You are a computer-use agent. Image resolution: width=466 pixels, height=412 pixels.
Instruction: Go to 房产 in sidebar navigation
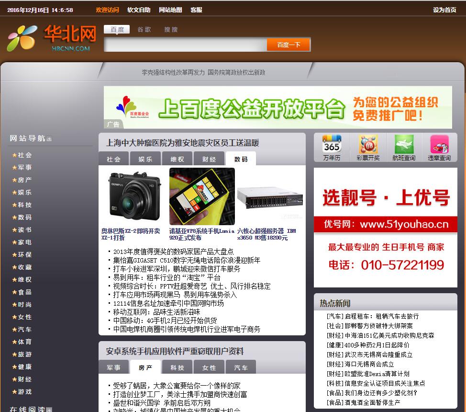click(x=25, y=180)
